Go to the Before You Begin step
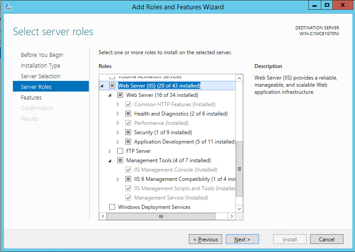This screenshot has height=252, width=355. click(42, 55)
